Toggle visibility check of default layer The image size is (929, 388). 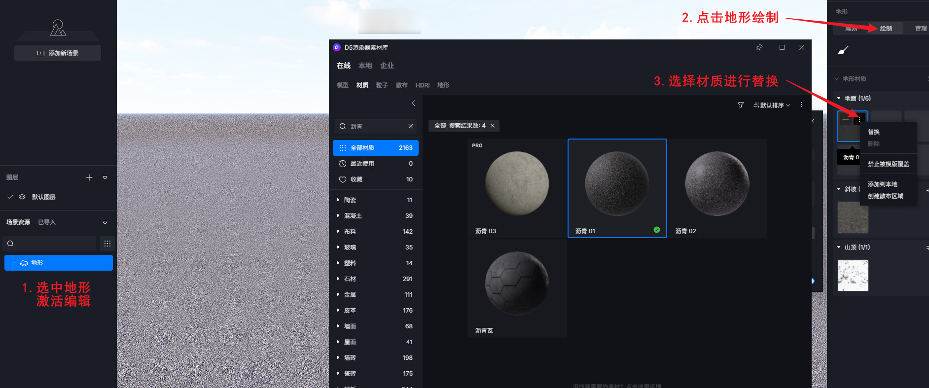10,197
